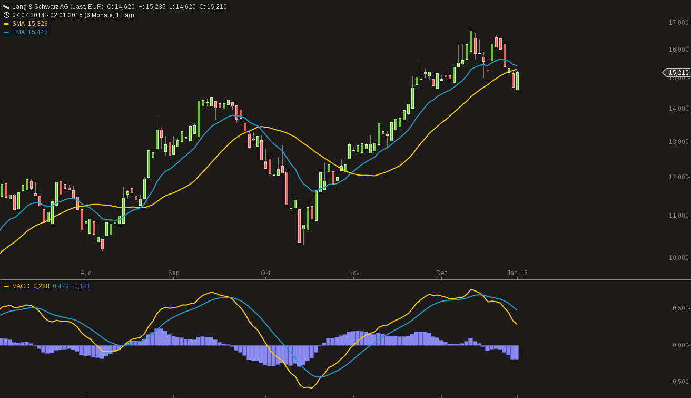Click the 10,000 price axis label
The width and height of the screenshot is (691, 398).
tap(678, 258)
